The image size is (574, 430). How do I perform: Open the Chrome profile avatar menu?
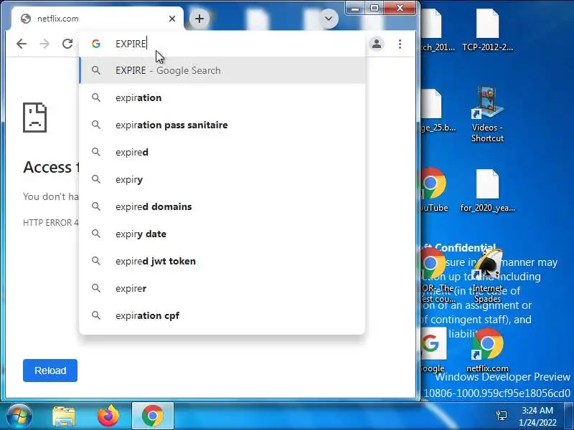[377, 44]
